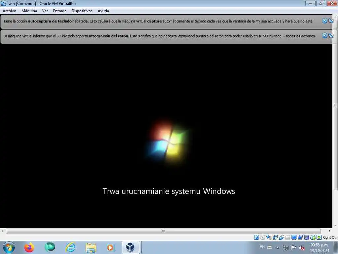Restore down the VirtualBox window
Viewport: 338px width, 254px height.
pos(321,3)
